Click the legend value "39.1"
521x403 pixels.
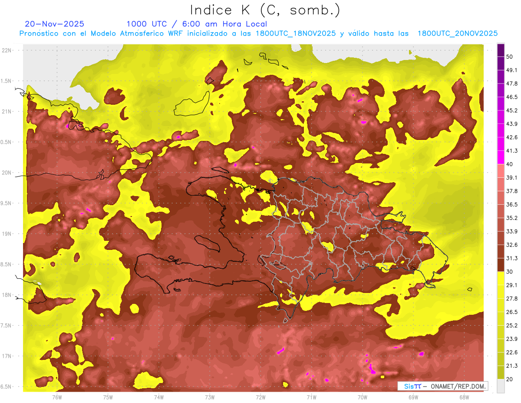(512, 177)
